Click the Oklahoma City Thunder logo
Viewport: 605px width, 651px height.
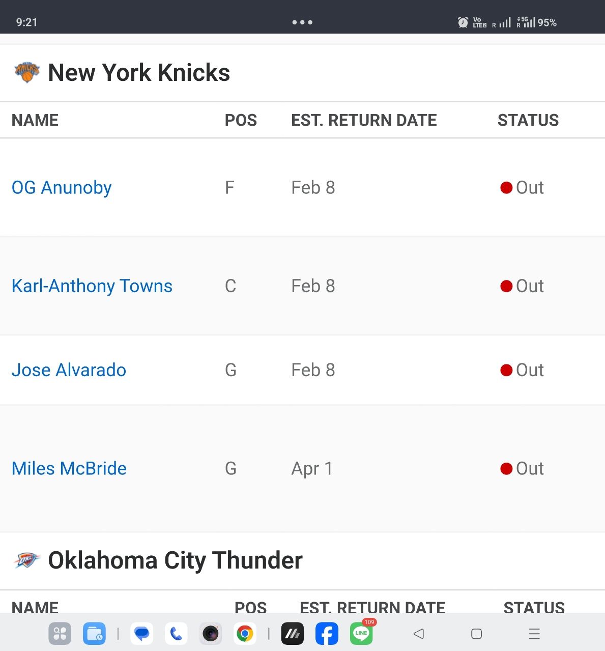pyautogui.click(x=27, y=560)
